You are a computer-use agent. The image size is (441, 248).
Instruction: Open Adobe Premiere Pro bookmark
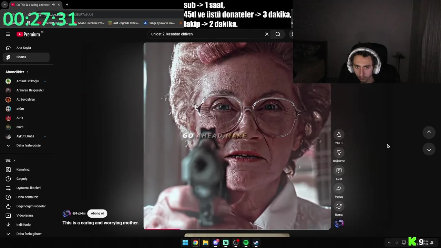[88, 23]
